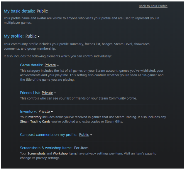Click the bold Screenshots link
The height and width of the screenshot is (170, 186).
[36, 154]
